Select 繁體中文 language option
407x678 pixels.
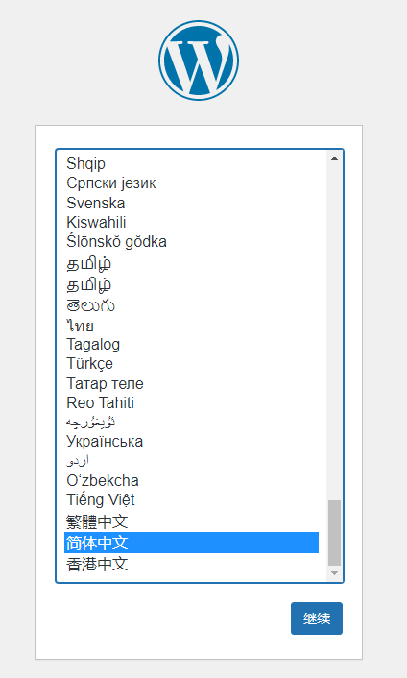(191, 521)
